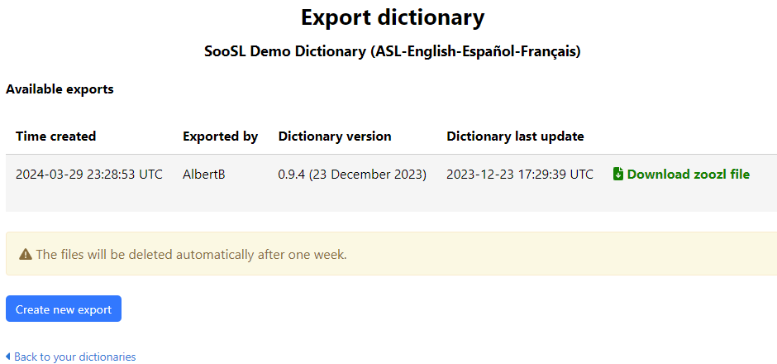This screenshot has width=777, height=364.
Task: Click the left arrow beside Back link
Action: pyautogui.click(x=8, y=357)
